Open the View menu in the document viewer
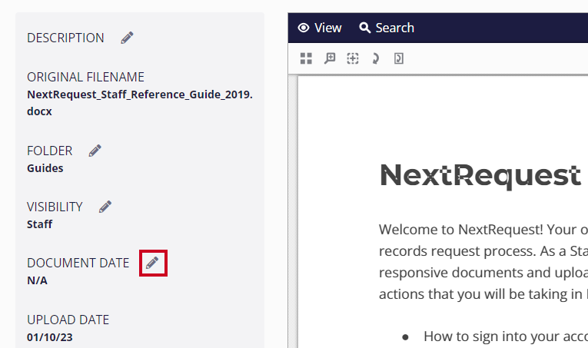This screenshot has height=348, width=588. click(x=320, y=28)
